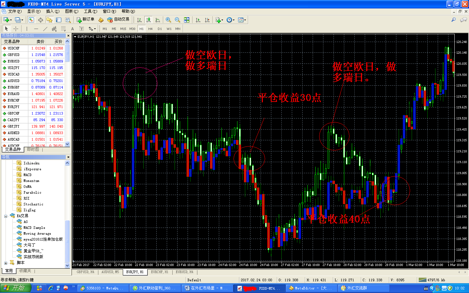Select the cursor arrow tool

7,29
